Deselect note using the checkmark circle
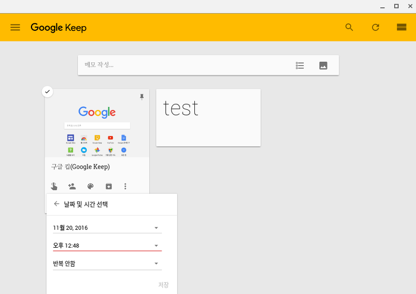 [x=48, y=91]
